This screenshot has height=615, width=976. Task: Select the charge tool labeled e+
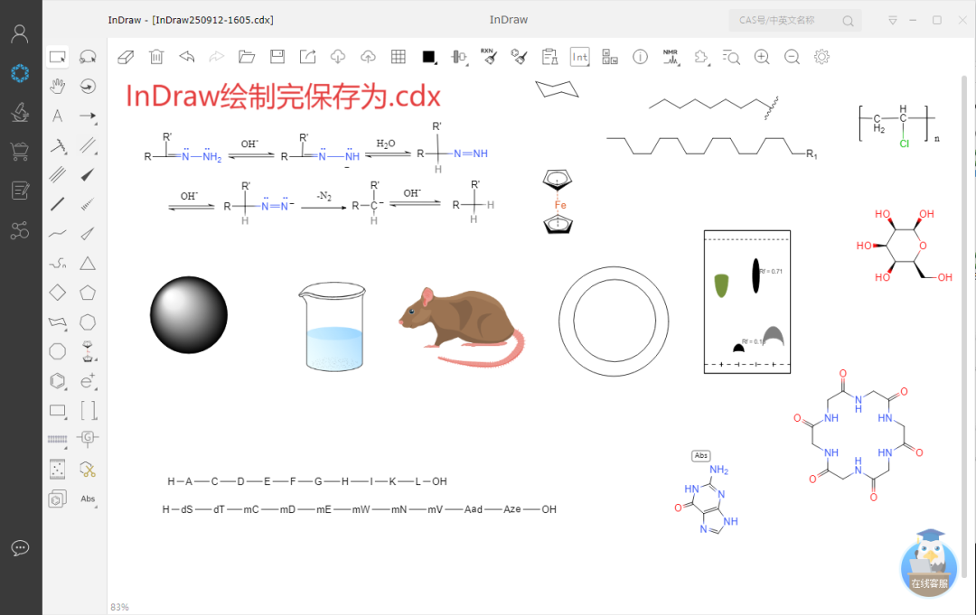pos(88,380)
